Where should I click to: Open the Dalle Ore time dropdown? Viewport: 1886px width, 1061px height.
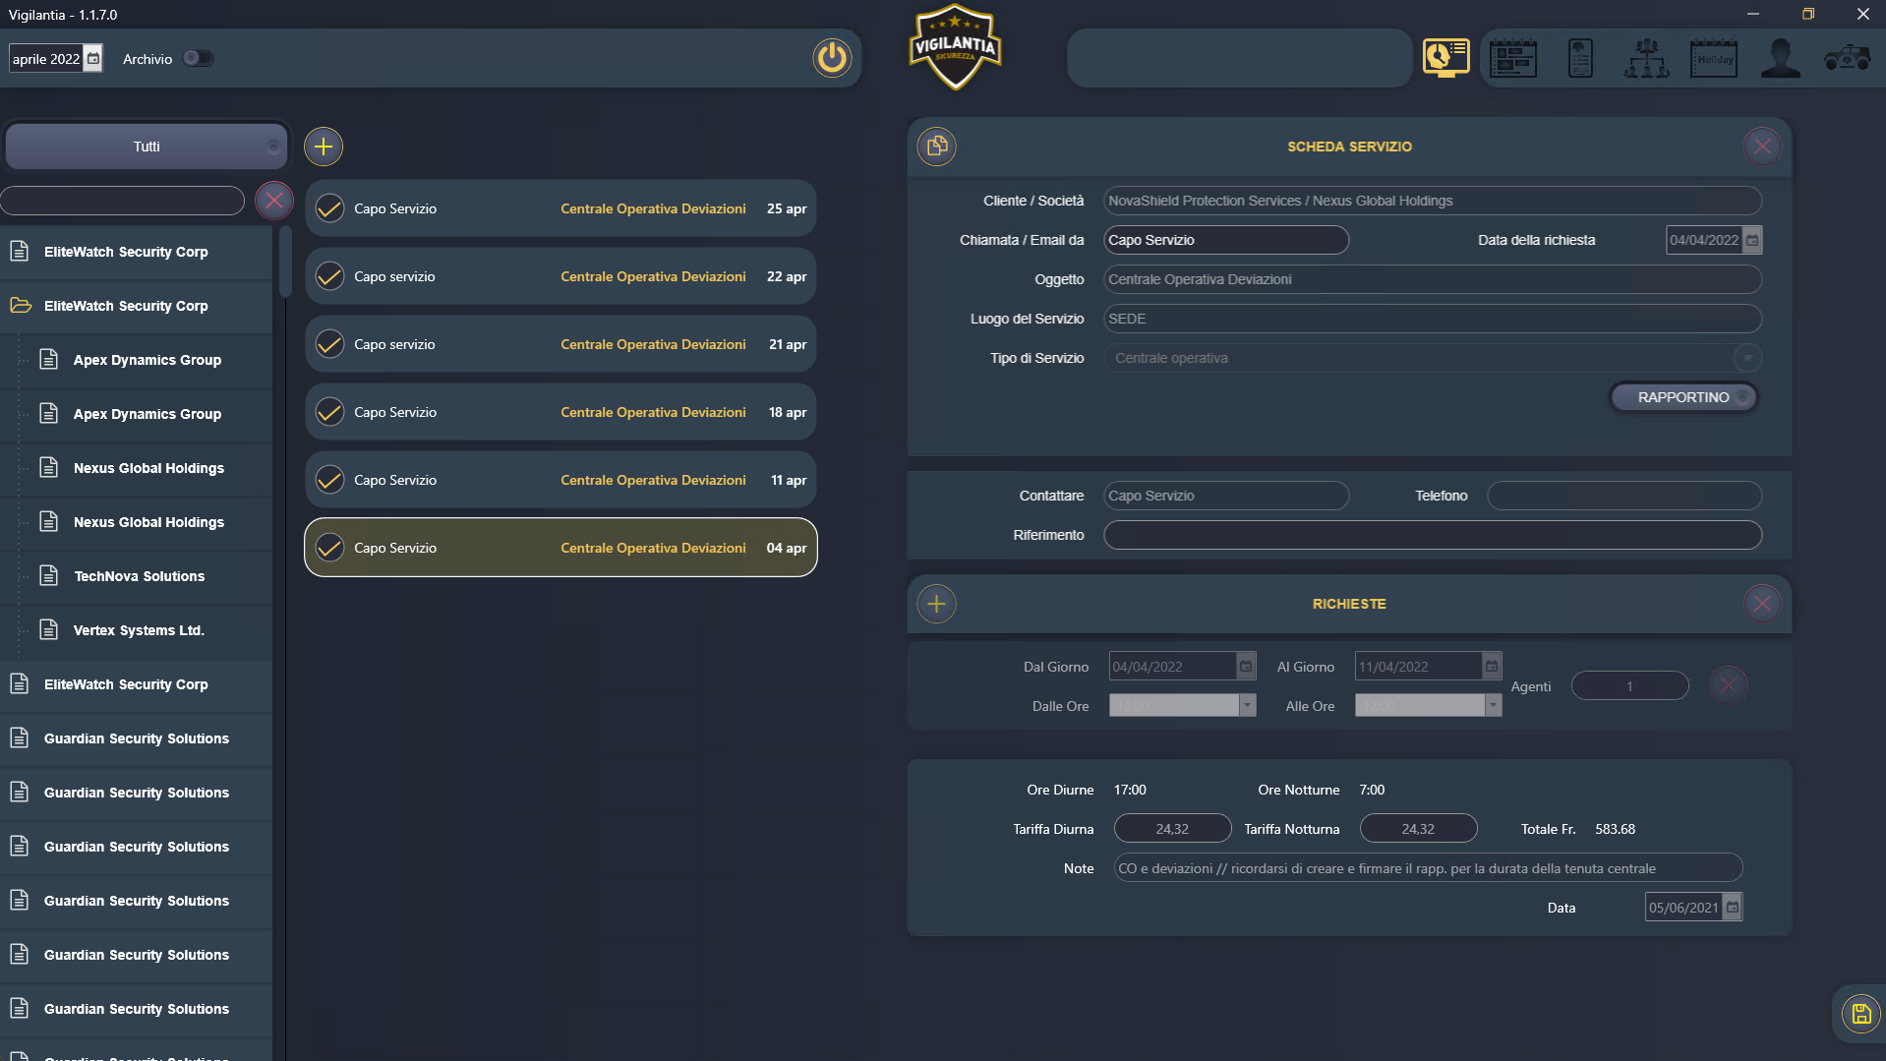(x=1247, y=706)
